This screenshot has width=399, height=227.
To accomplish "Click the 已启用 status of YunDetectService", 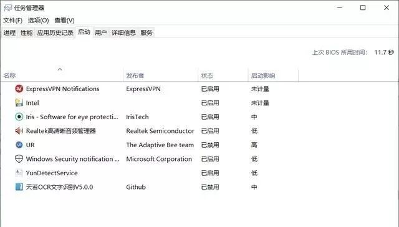I will 210,173.
